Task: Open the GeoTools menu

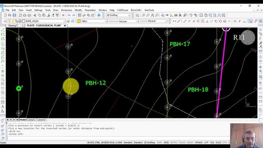Action: 149,10
